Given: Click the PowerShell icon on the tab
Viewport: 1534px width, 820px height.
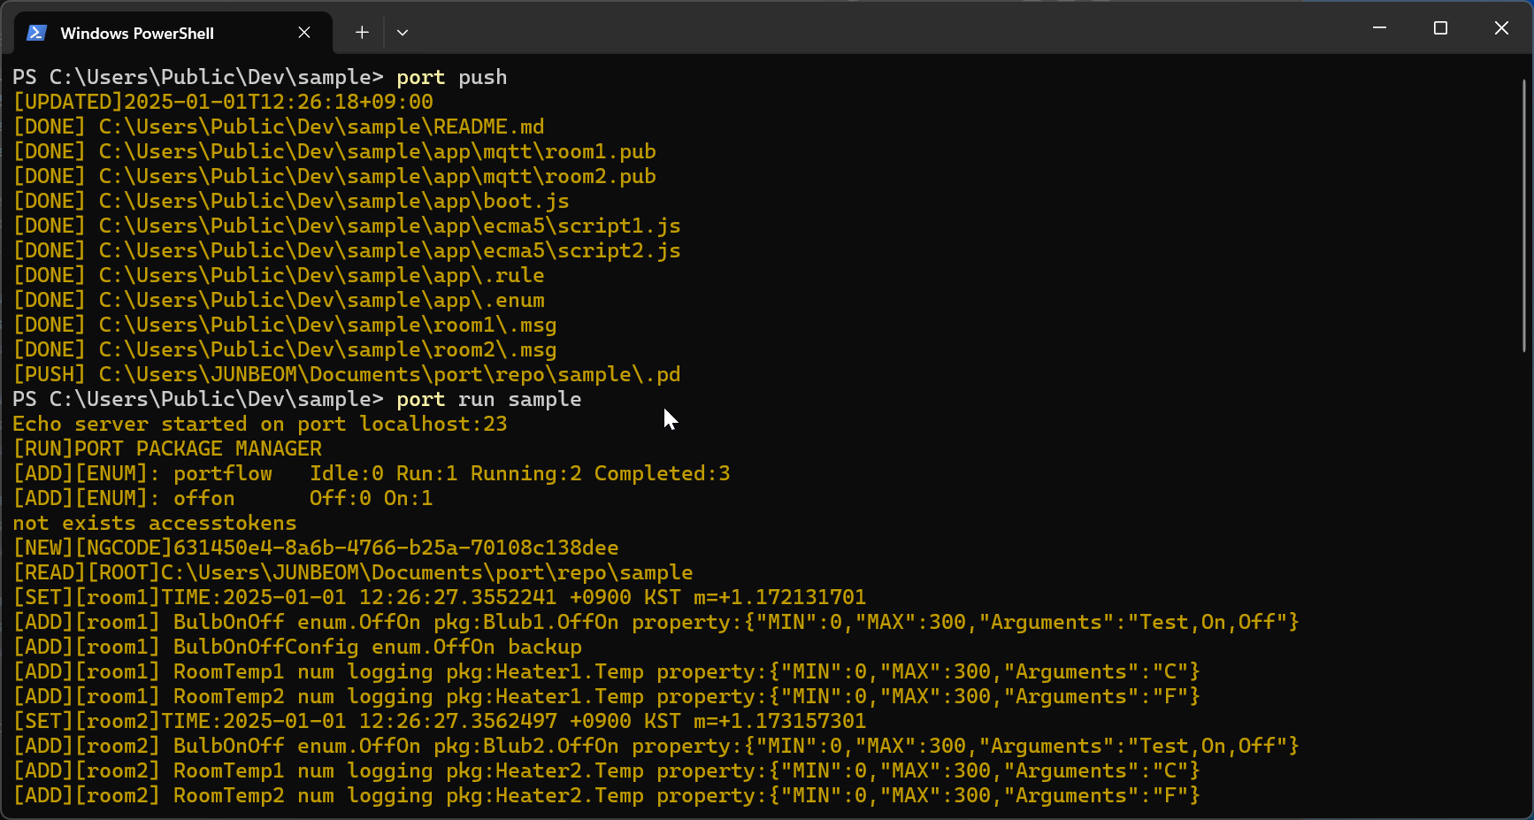Looking at the screenshot, I should (x=35, y=33).
